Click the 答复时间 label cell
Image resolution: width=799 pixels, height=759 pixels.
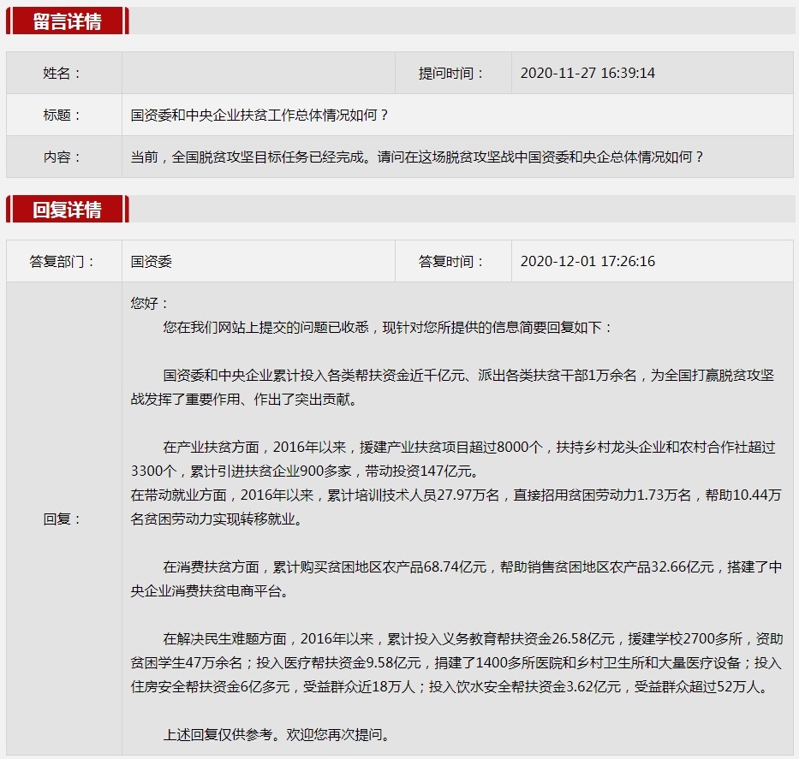(x=451, y=262)
